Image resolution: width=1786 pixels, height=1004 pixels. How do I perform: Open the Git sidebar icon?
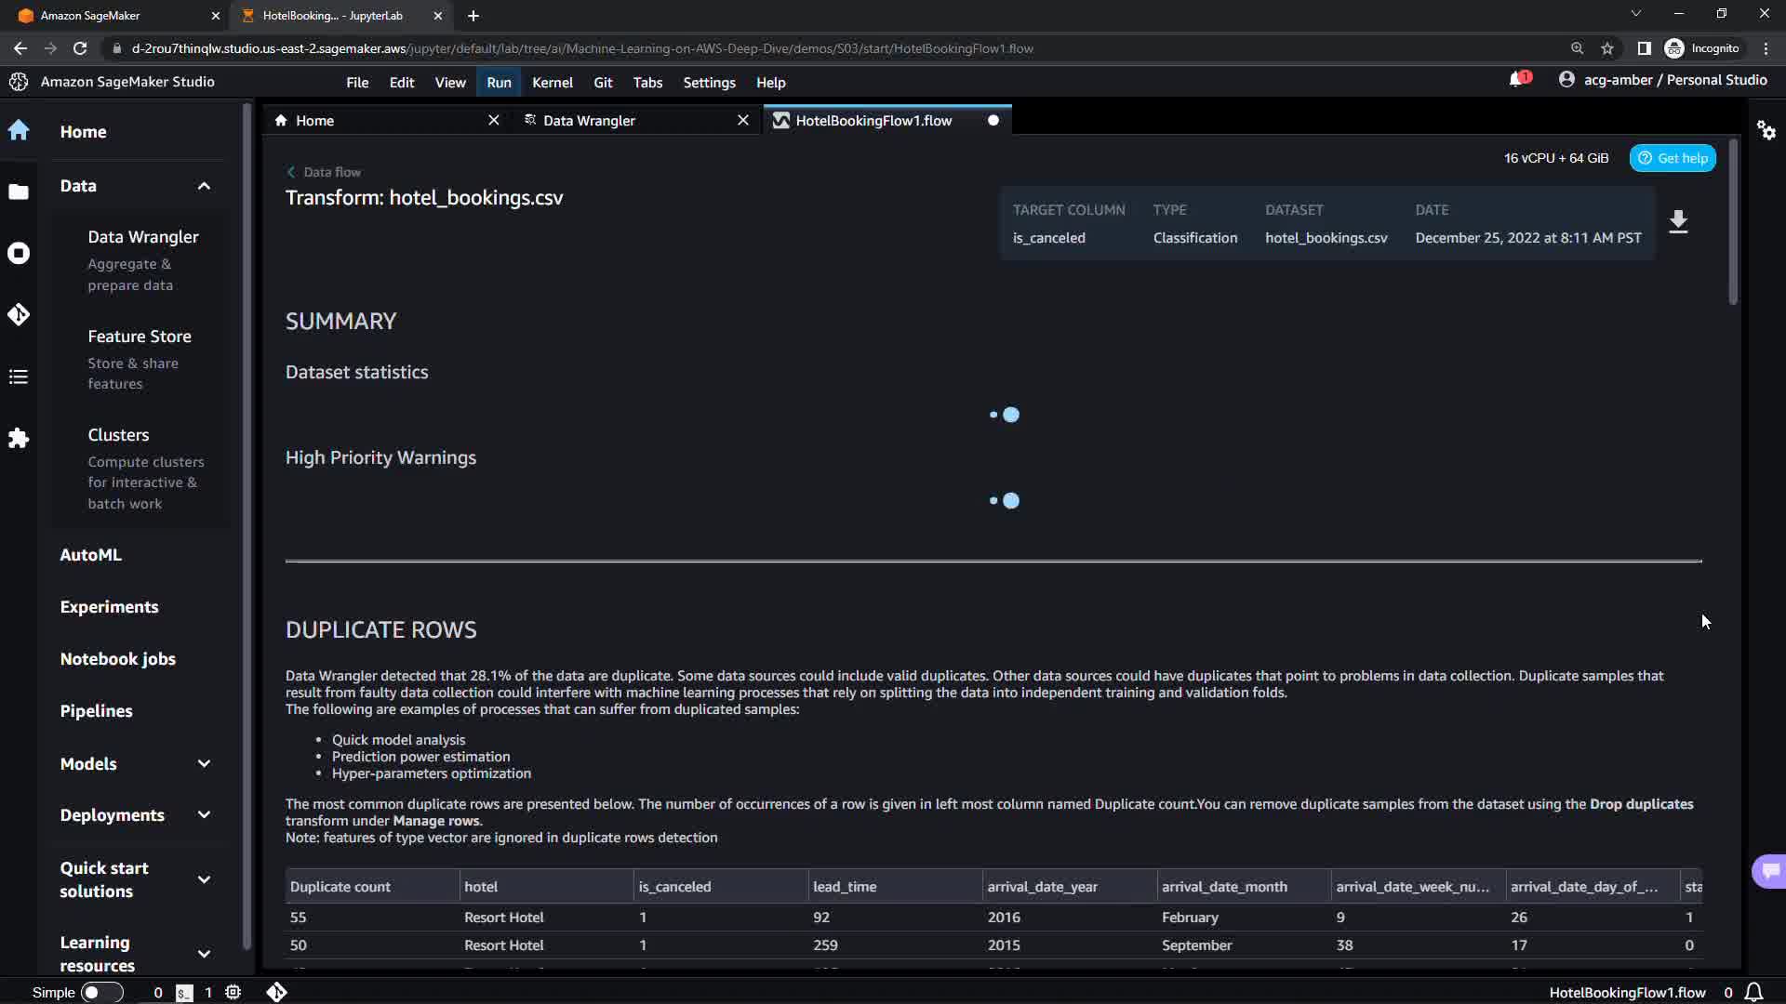19,315
